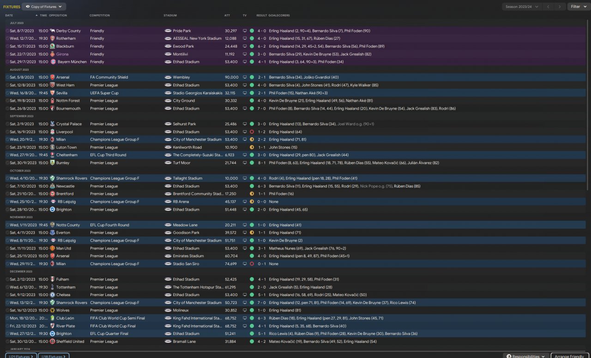Click the Sevilla club badge
Screen dimensions: 591x358
52,93
